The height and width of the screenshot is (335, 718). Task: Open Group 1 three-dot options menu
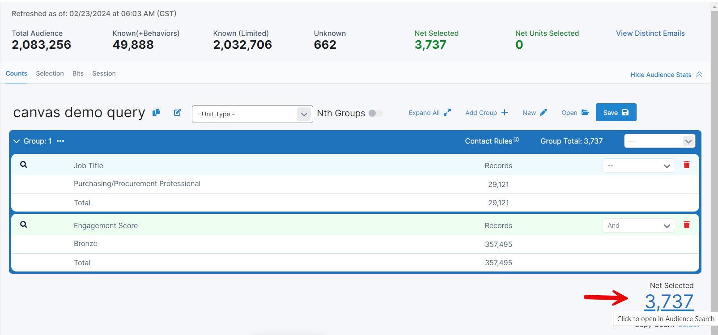(x=60, y=141)
